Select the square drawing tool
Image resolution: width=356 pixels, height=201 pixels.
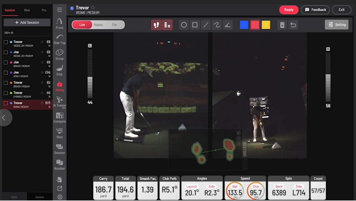click(195, 25)
